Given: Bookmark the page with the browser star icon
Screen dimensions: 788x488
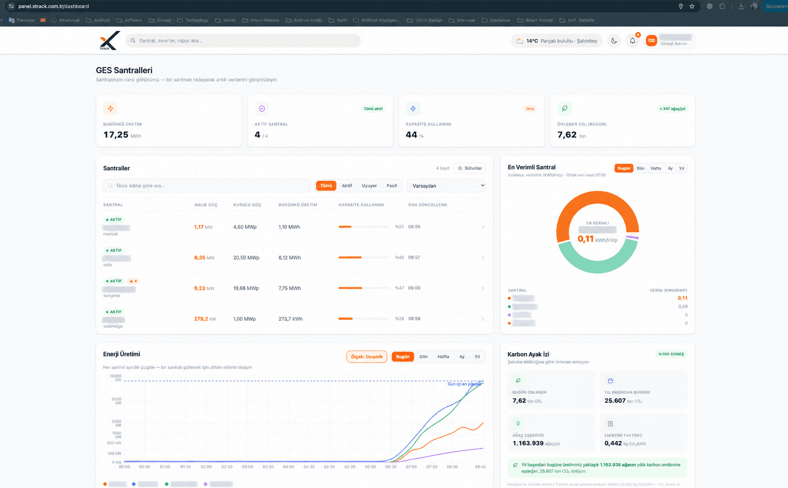Looking at the screenshot, I should point(692,6).
